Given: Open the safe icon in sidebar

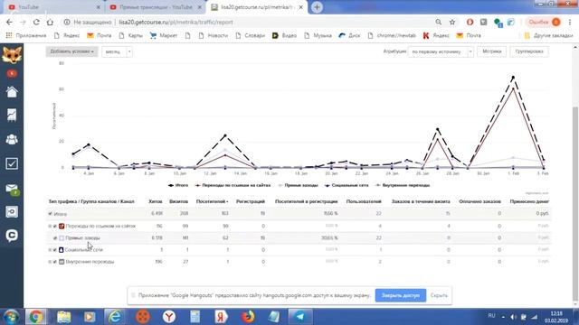Looking at the screenshot, I should point(12,212).
